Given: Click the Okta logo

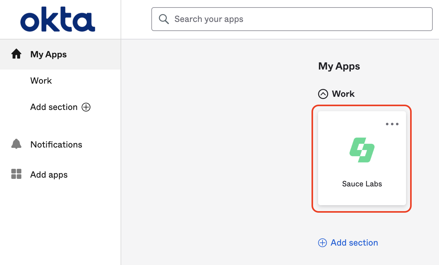Looking at the screenshot, I should [57, 19].
